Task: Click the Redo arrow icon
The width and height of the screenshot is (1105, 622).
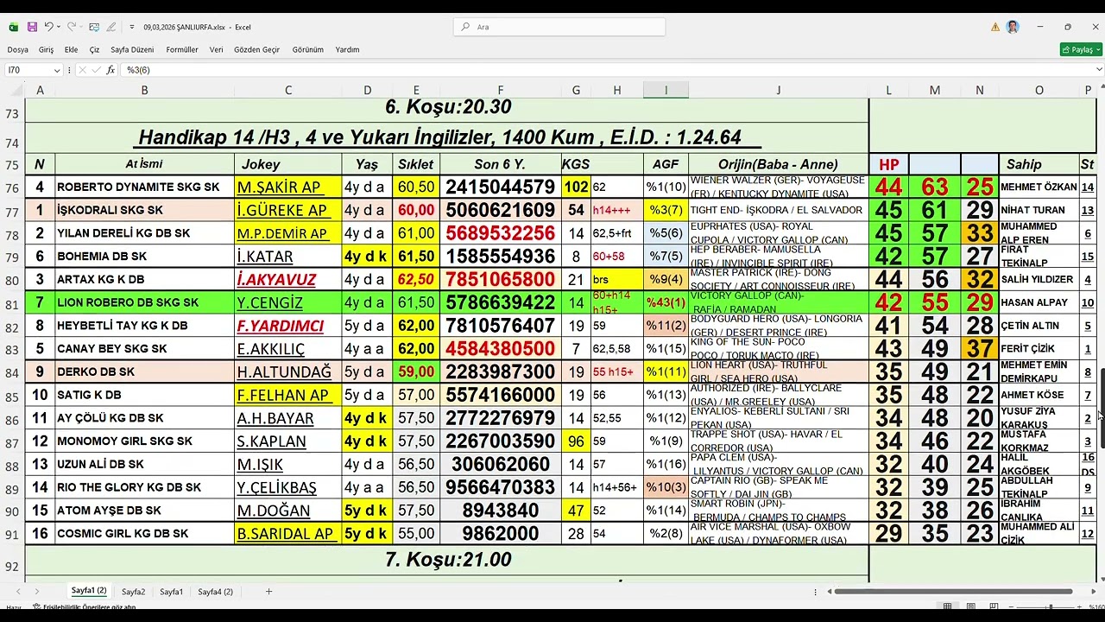Action: pos(72,27)
